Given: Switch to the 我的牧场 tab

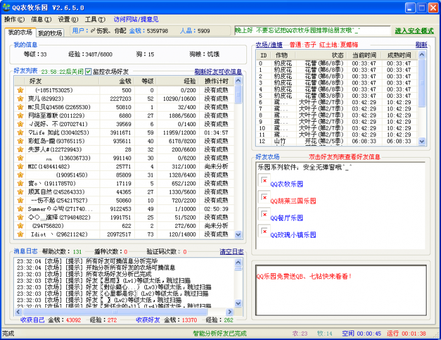Looking at the screenshot, I should pos(50,33).
